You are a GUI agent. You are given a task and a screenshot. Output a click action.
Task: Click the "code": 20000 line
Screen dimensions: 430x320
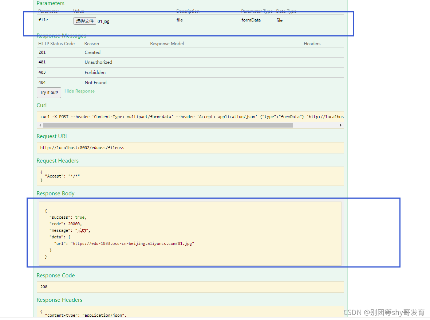click(66, 224)
